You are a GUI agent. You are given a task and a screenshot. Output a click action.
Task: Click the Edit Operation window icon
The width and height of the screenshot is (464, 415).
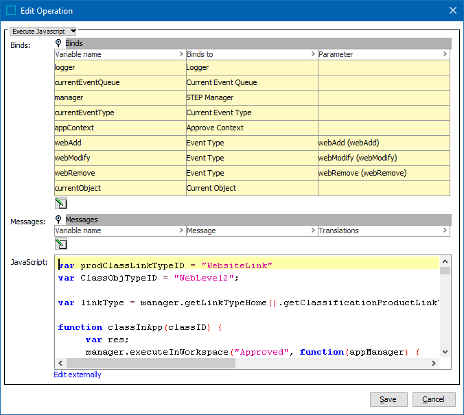click(x=11, y=11)
